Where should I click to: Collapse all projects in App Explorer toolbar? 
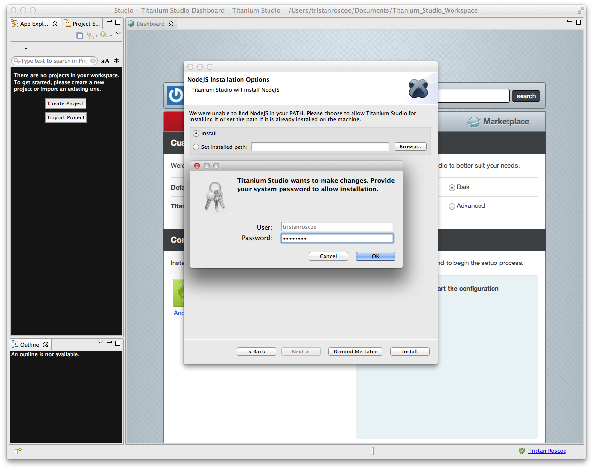click(80, 35)
